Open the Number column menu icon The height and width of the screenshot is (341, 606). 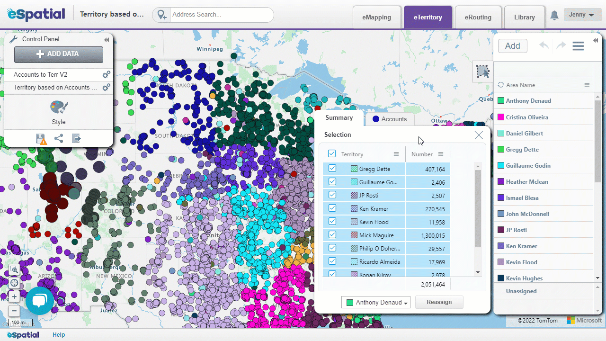pyautogui.click(x=441, y=154)
